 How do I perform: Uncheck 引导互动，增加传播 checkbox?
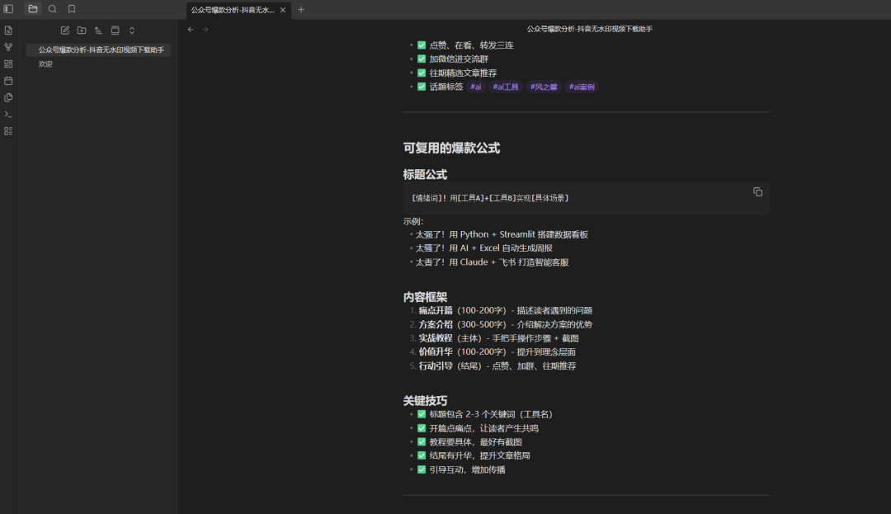coord(422,469)
